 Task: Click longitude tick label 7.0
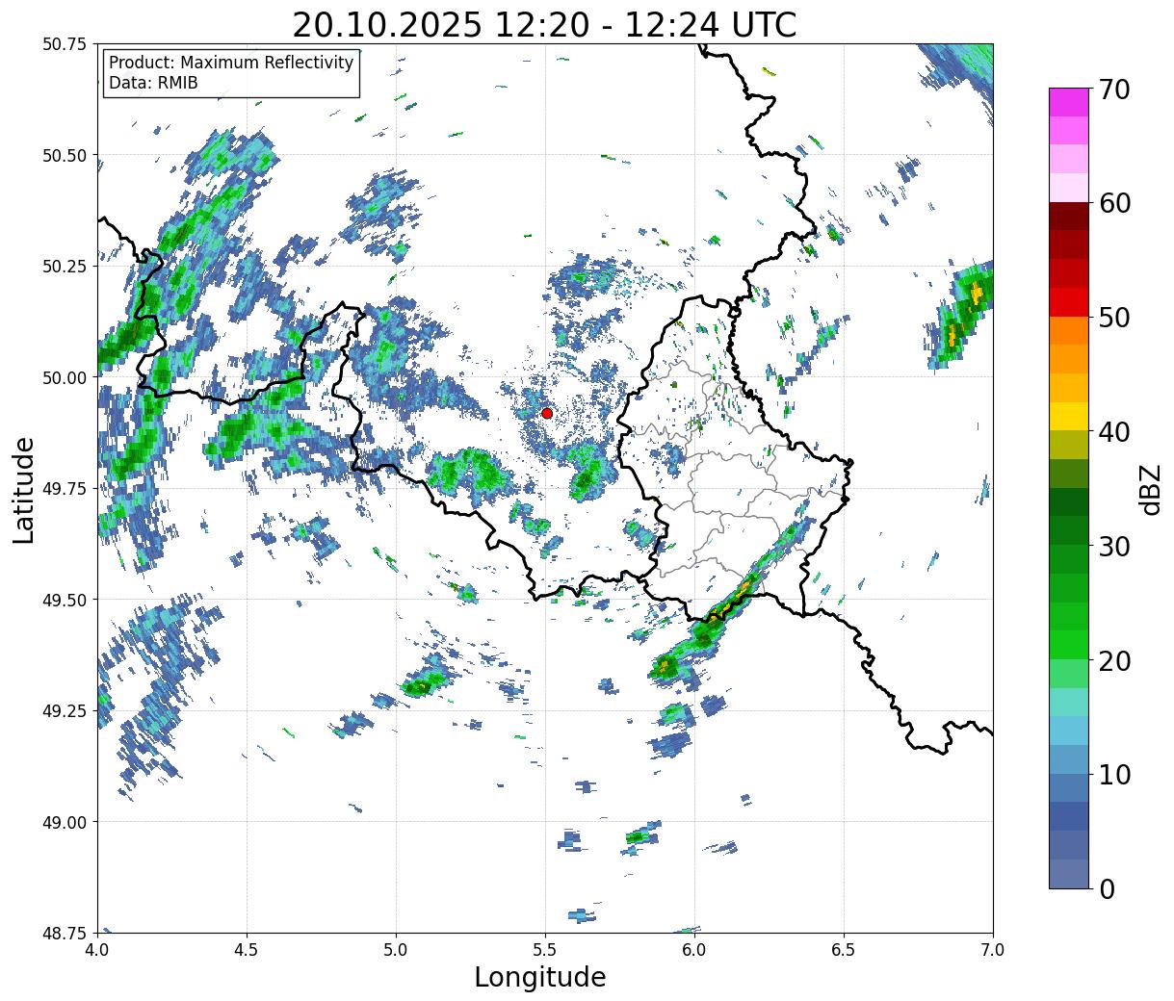click(x=993, y=949)
